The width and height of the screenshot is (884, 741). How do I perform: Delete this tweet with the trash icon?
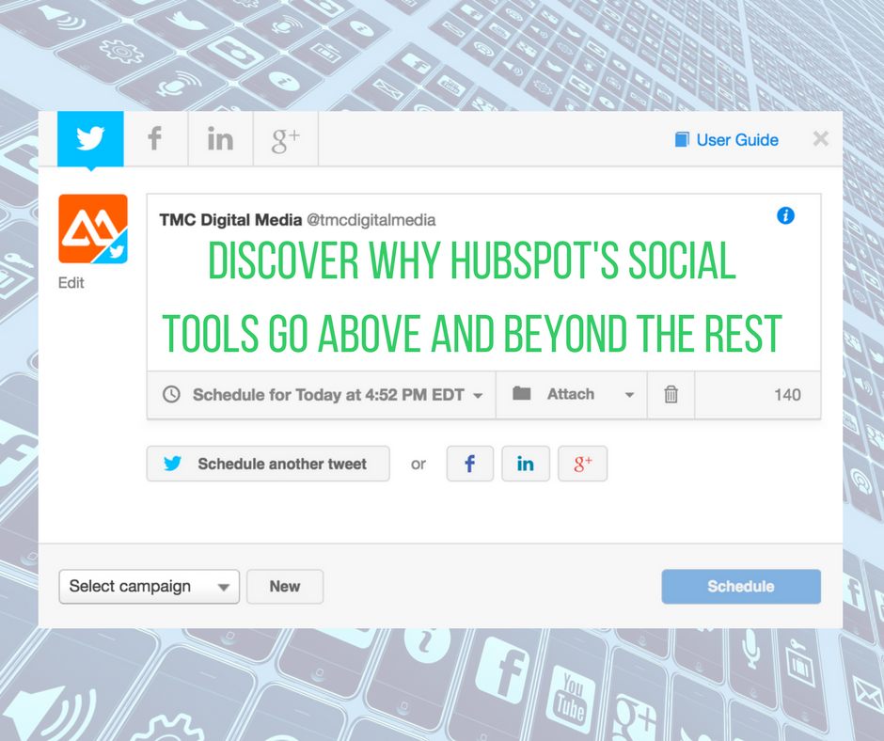click(671, 394)
